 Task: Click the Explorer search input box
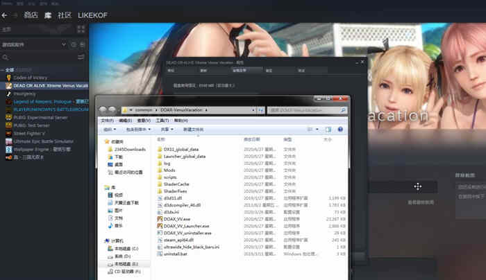click(x=302, y=110)
